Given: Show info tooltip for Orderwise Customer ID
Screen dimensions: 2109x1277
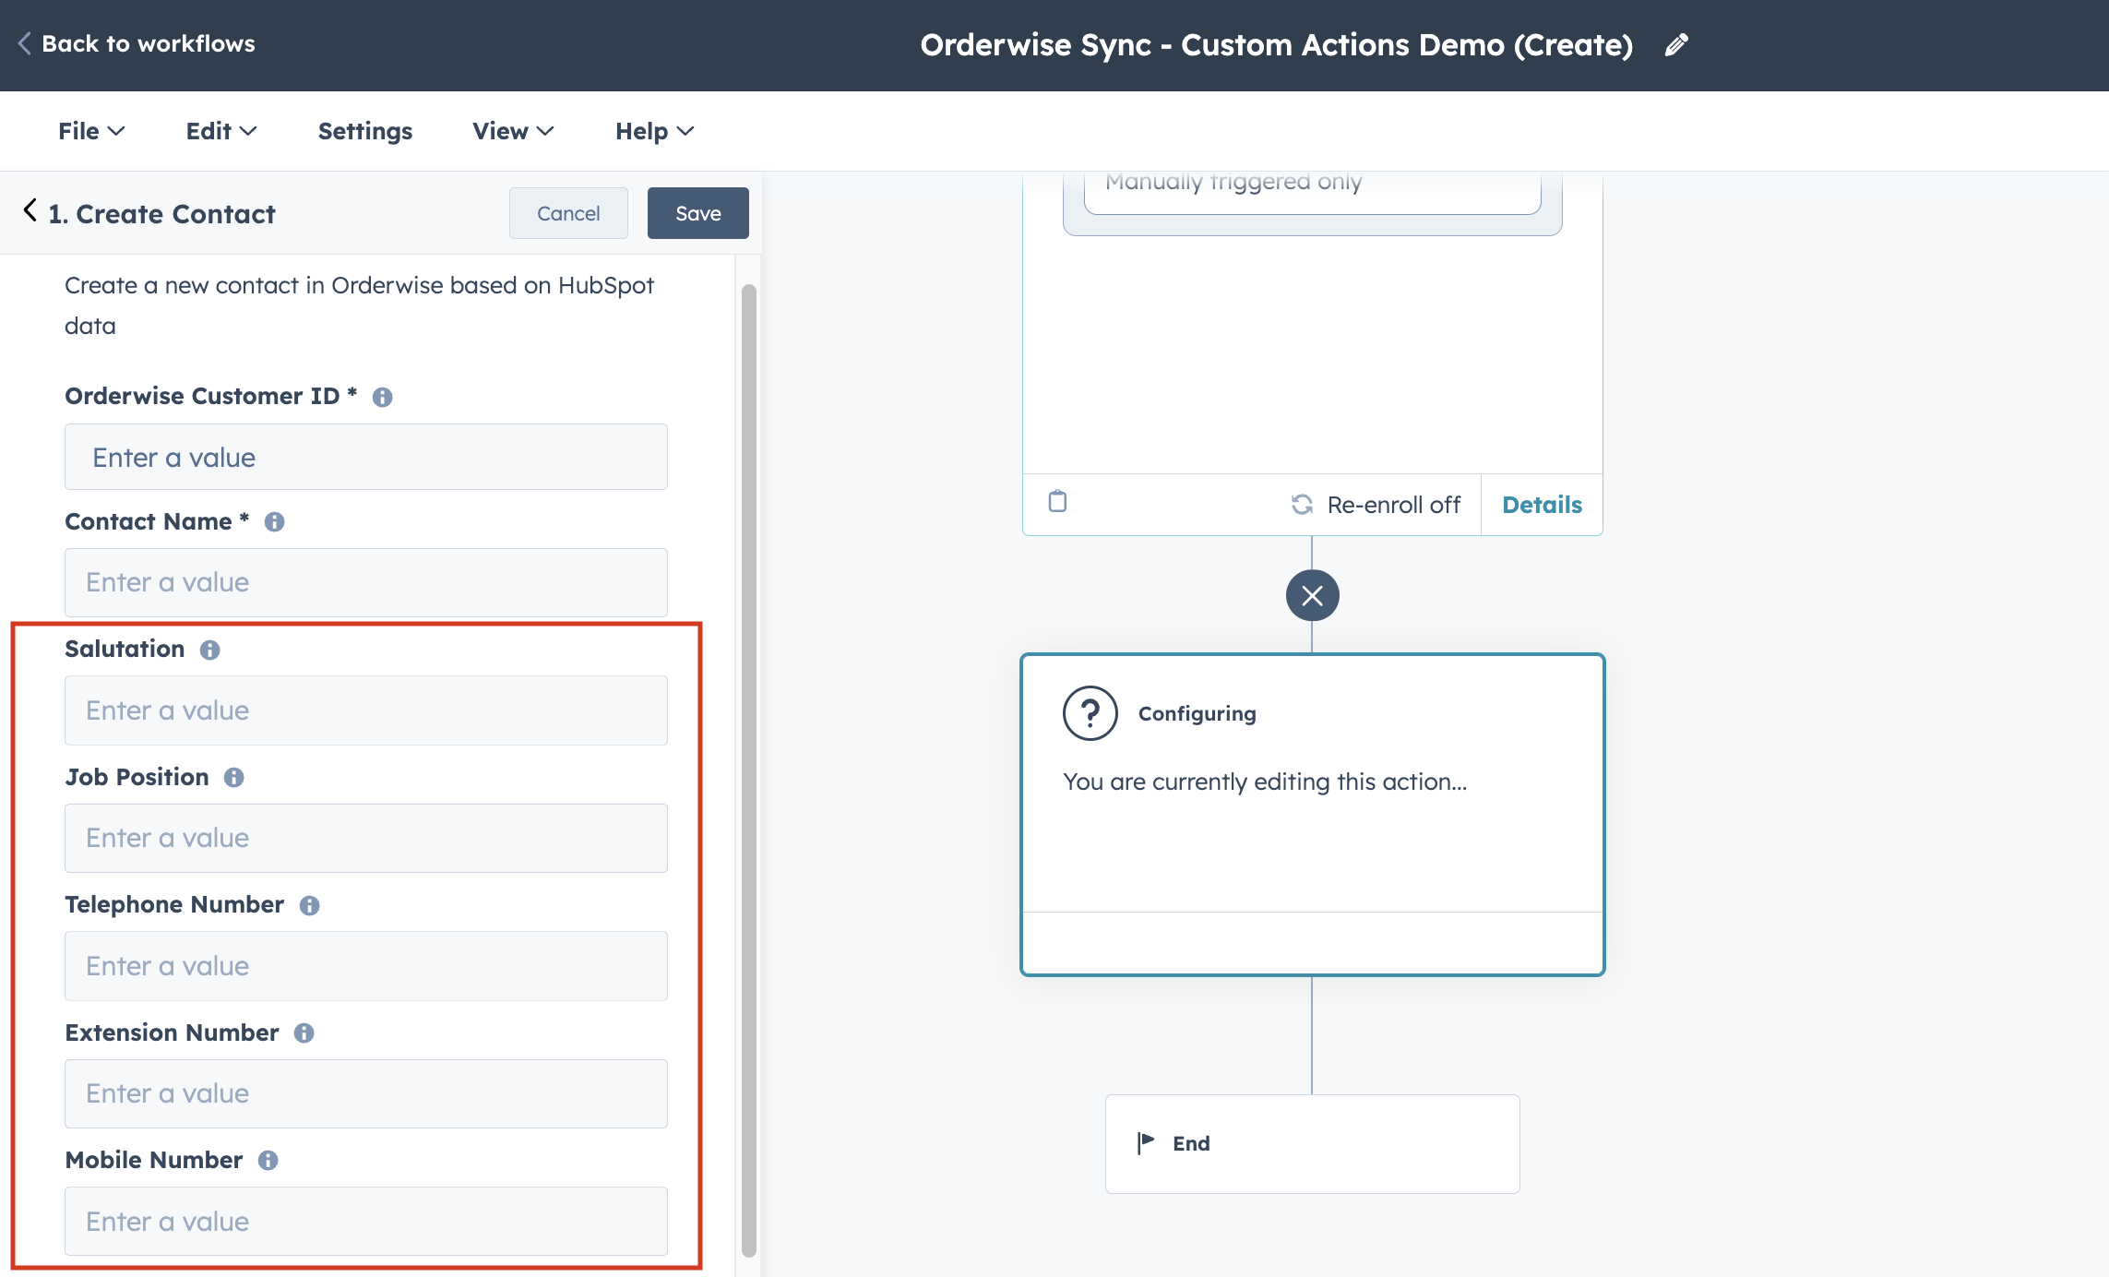Looking at the screenshot, I should pyautogui.click(x=382, y=397).
